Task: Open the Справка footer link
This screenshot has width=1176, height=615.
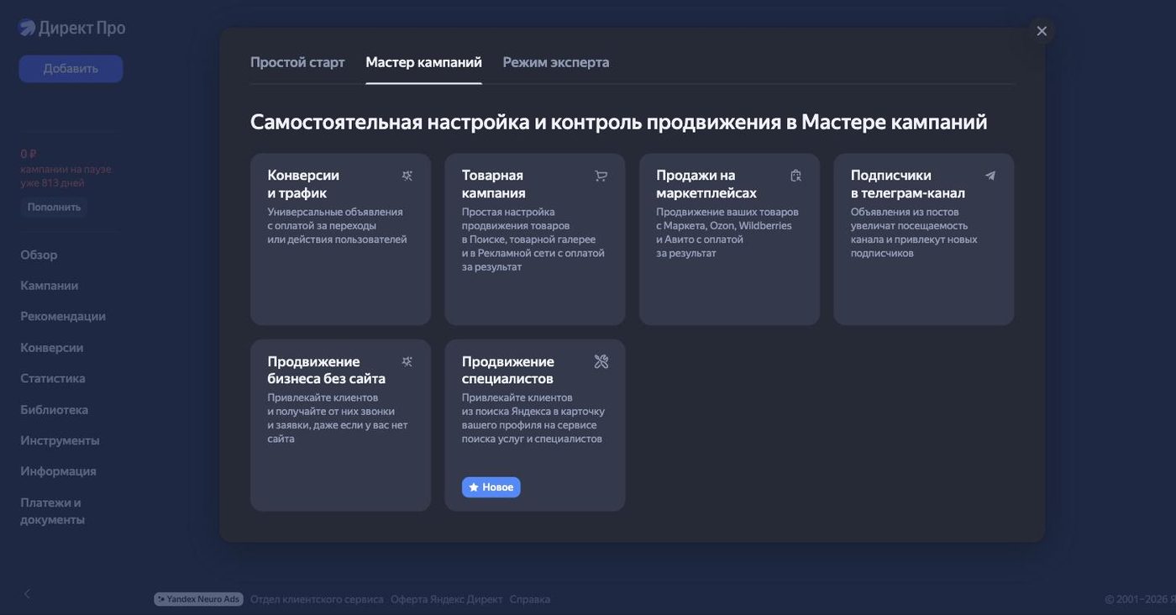Action: 530,599
